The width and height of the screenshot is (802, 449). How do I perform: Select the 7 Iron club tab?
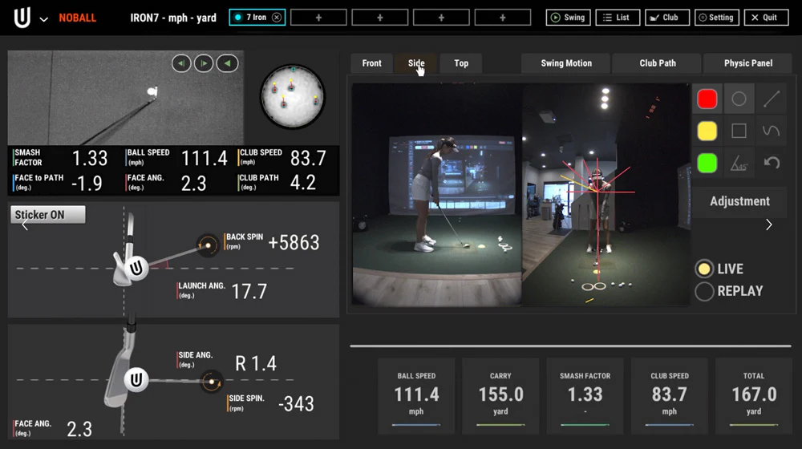[x=257, y=18]
